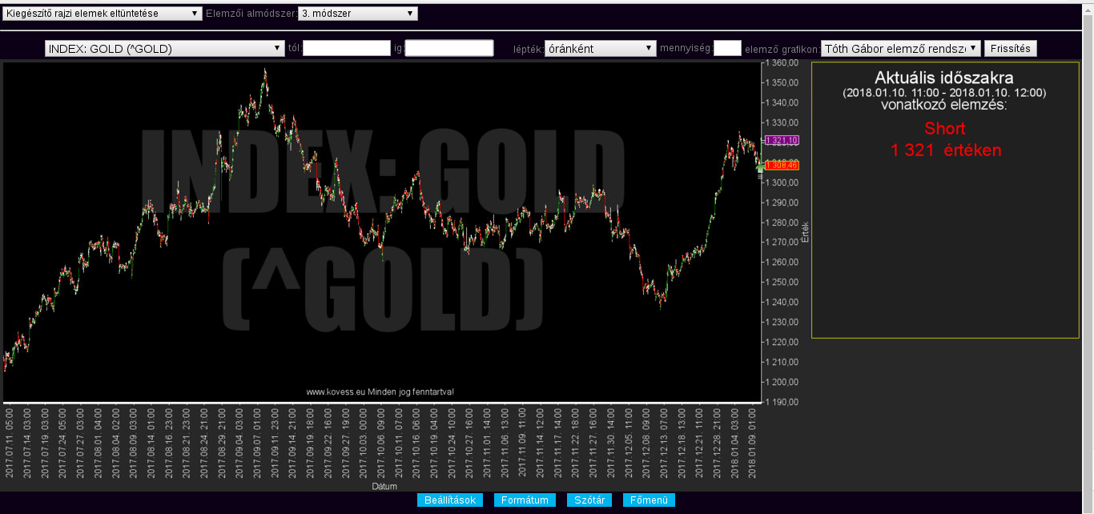Click the green up-arrow marker on chart
The image size is (1094, 514).
760,168
